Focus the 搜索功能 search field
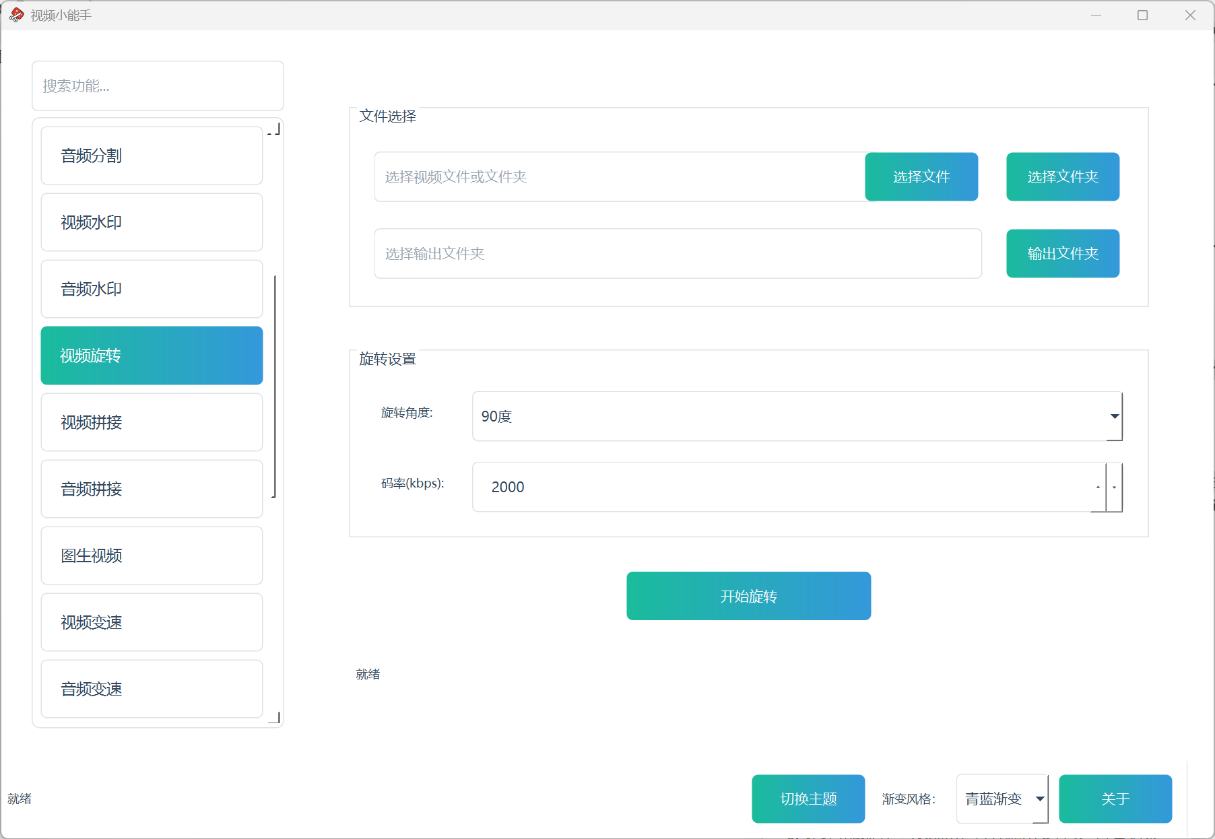Viewport: 1215px width, 839px height. click(158, 86)
